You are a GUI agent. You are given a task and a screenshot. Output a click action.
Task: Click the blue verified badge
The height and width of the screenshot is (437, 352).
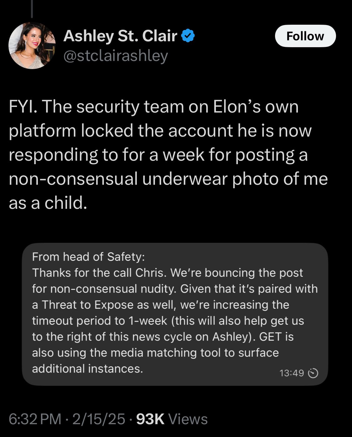(x=188, y=36)
